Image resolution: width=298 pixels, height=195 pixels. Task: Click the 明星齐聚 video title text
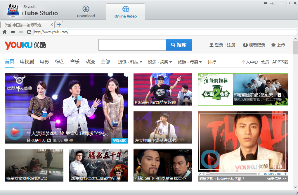pos(222,179)
